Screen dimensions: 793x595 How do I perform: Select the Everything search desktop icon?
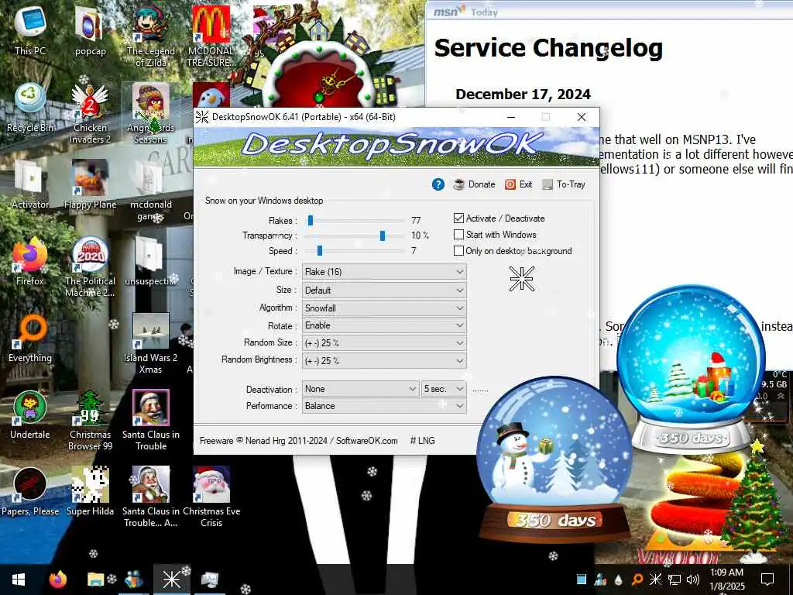(x=30, y=338)
